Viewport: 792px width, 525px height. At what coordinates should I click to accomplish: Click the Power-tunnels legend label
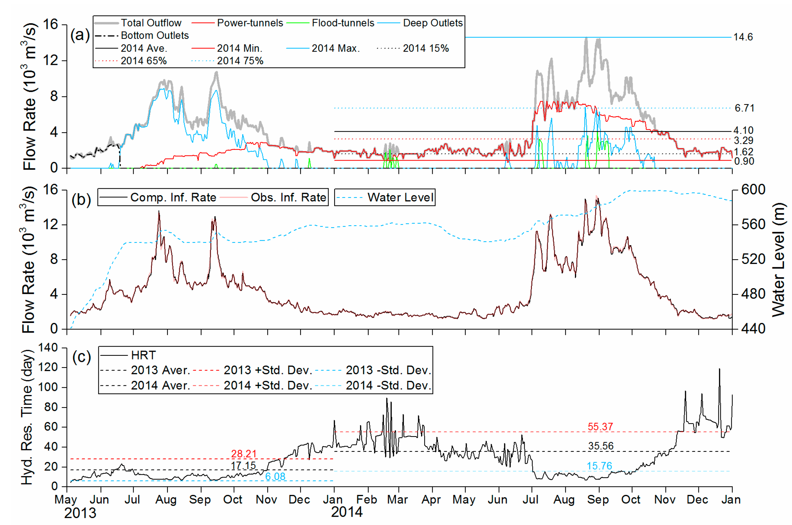250,23
